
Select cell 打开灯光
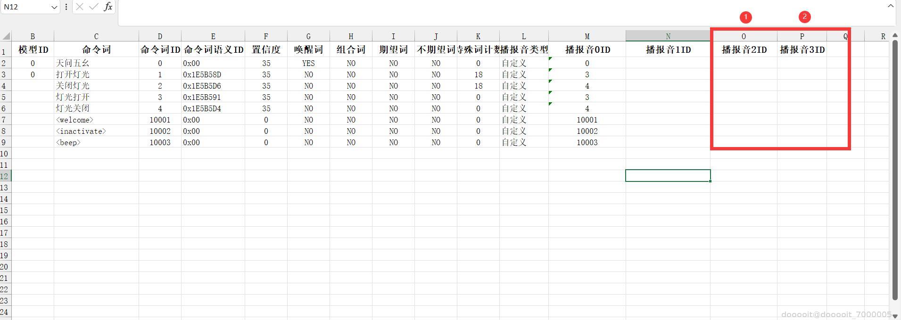pos(96,74)
